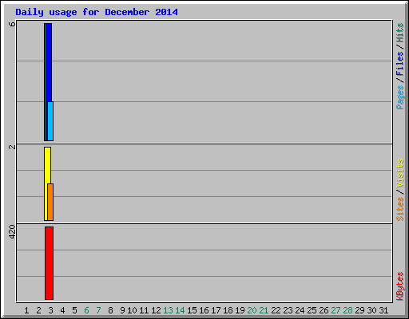This screenshot has width=409, height=319.
Task: Click day label '25' on x-axis
Action: coord(312,310)
